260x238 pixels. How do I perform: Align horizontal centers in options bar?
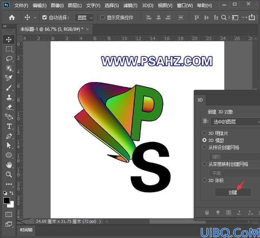158,17
